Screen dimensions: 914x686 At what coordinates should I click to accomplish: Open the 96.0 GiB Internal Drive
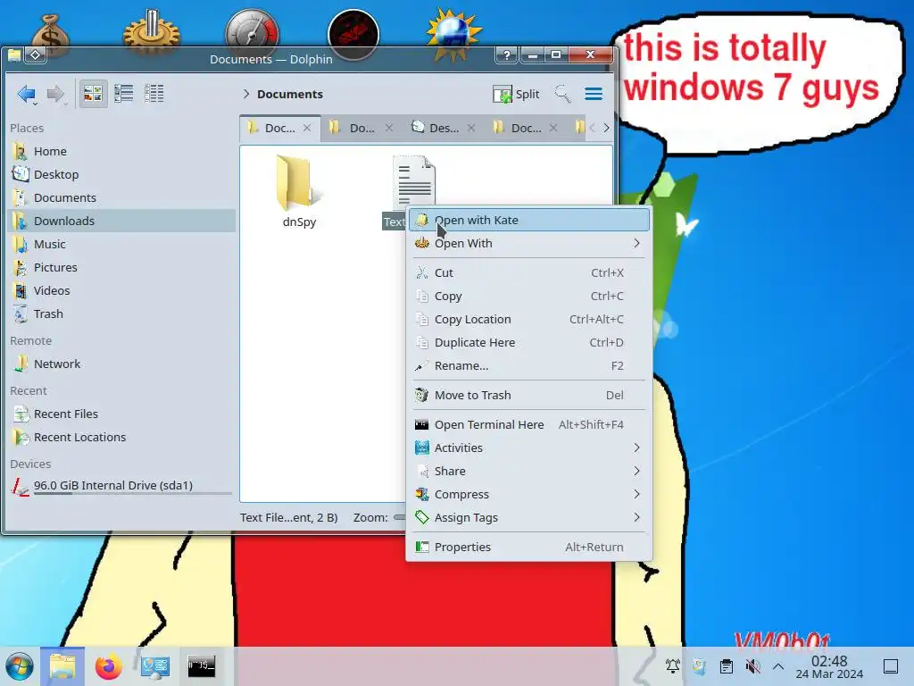[x=121, y=486]
